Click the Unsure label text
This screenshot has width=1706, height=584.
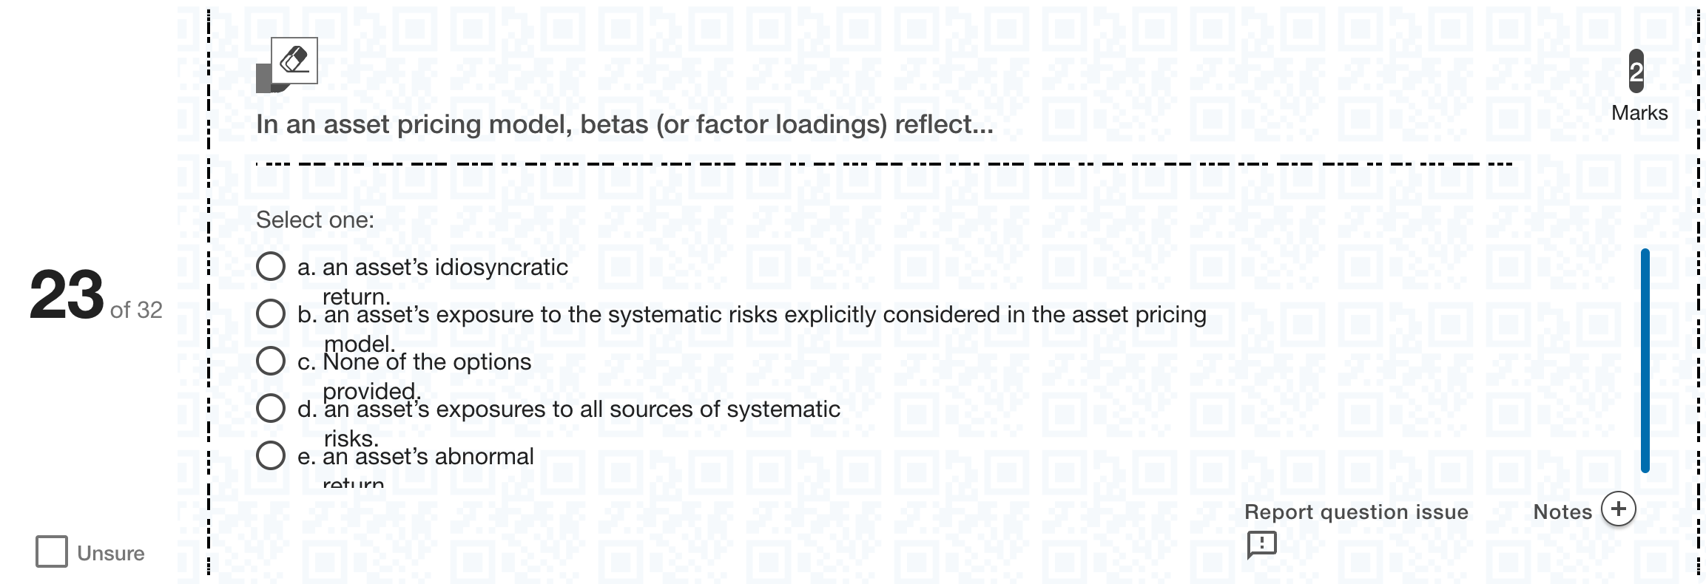tap(111, 553)
